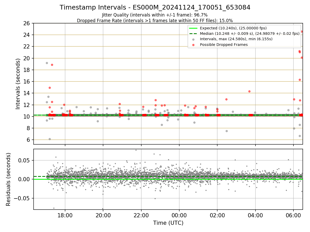
Task: Click the "04:00" time tick label
Action: [x=255, y=215]
